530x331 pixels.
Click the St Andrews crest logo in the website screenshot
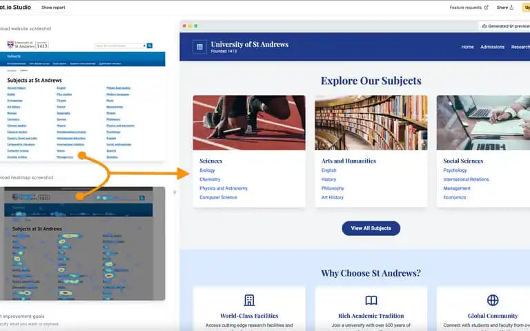pyautogui.click(x=10, y=45)
